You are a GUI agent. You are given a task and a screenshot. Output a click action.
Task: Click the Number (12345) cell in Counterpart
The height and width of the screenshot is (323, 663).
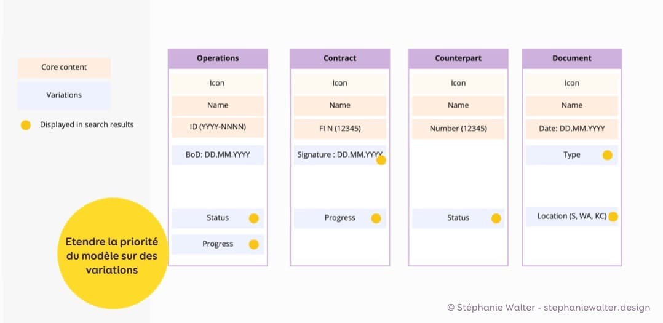point(458,129)
